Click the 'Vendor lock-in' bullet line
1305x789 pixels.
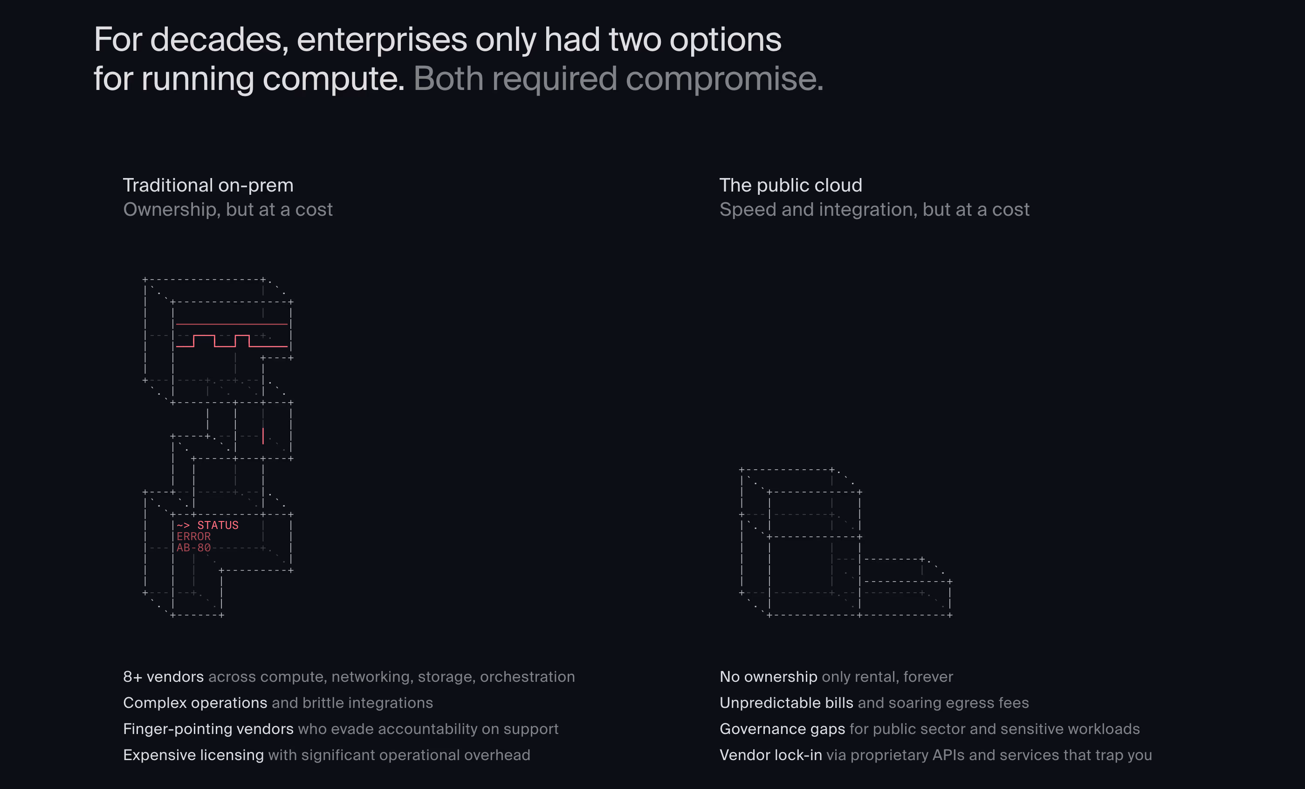(936, 755)
